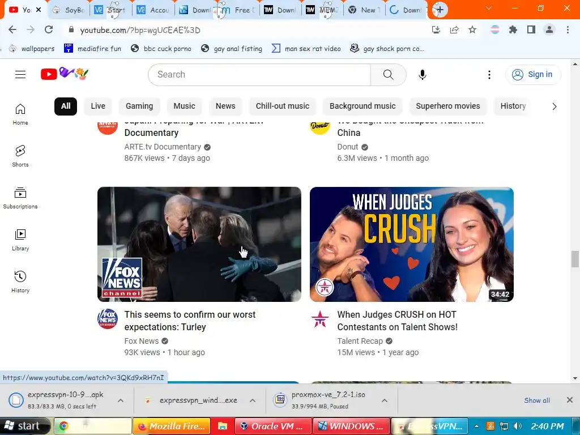Click browser forward arrow
This screenshot has height=435, width=580.
coord(31,29)
